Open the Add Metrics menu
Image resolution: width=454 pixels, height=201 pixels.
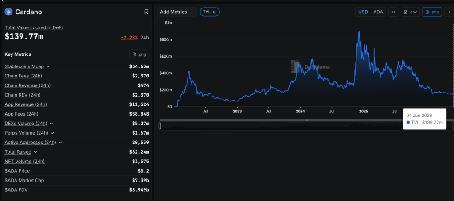177,12
